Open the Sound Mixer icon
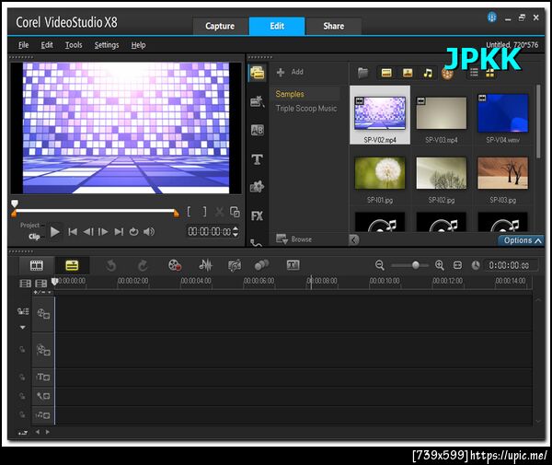 (206, 265)
